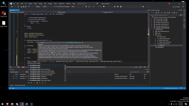Click the Save All toolbar icon
The width and height of the screenshot is (189, 106).
click(x=26, y=6)
